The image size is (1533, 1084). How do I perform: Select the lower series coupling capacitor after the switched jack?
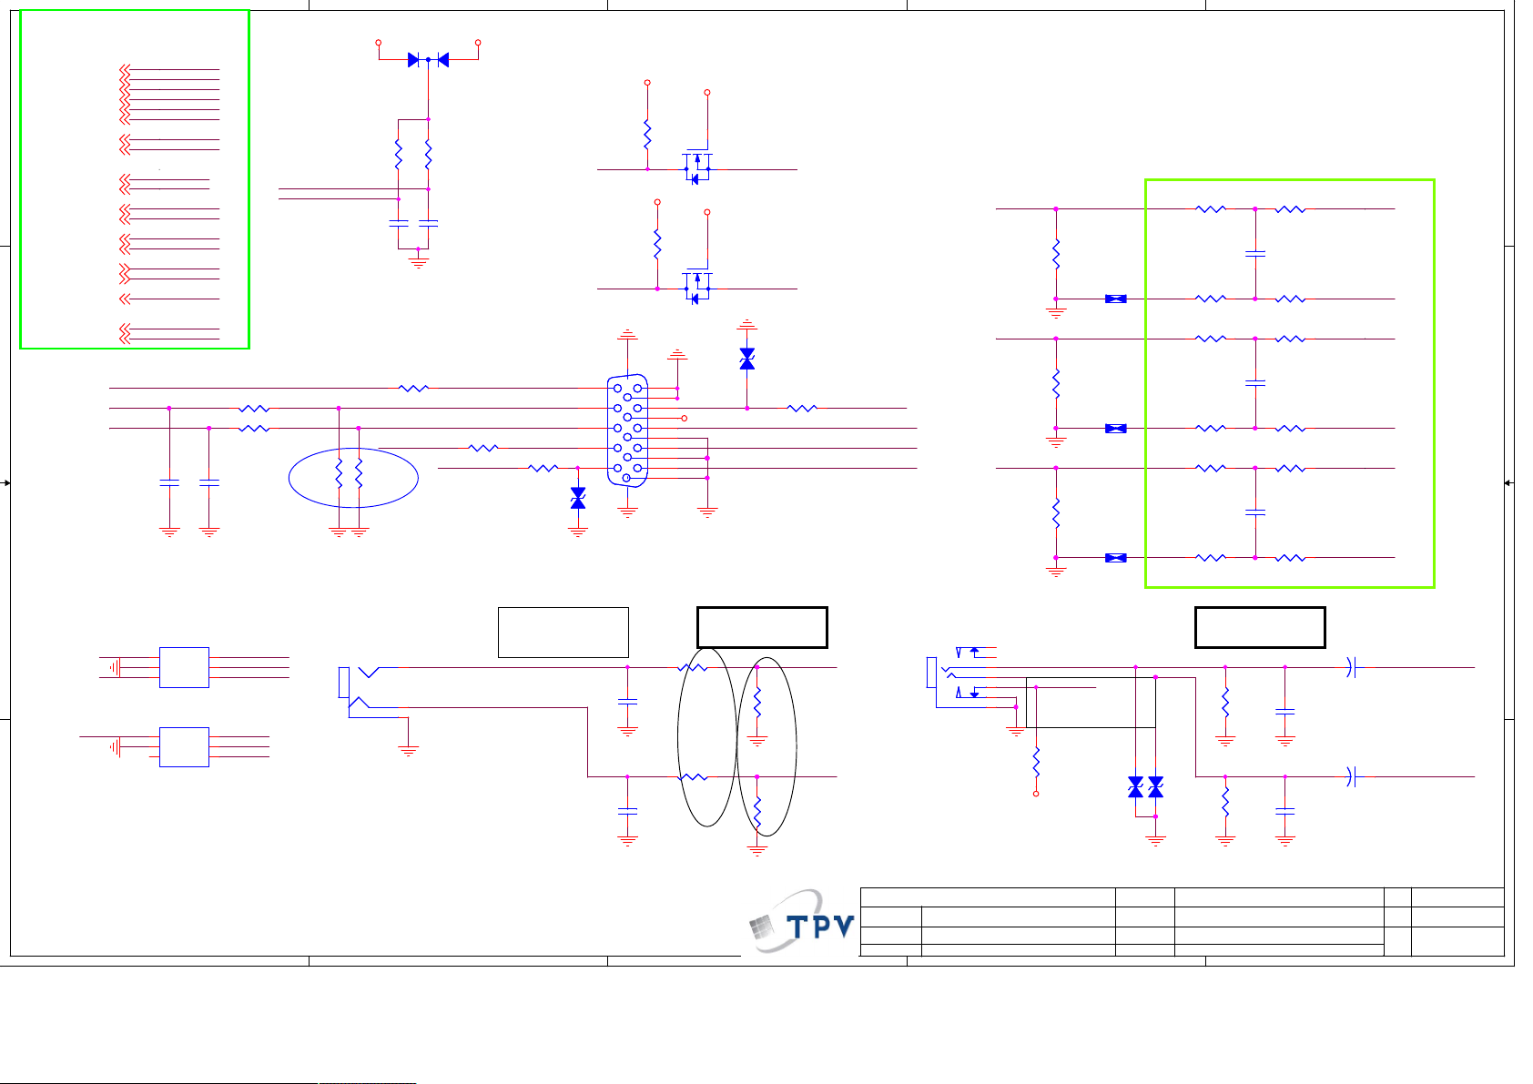point(1352,777)
